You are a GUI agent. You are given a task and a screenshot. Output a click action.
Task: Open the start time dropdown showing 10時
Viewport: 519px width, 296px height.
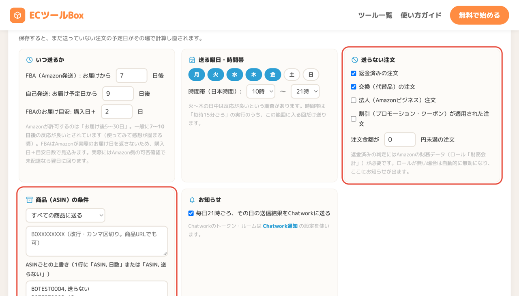click(x=261, y=92)
